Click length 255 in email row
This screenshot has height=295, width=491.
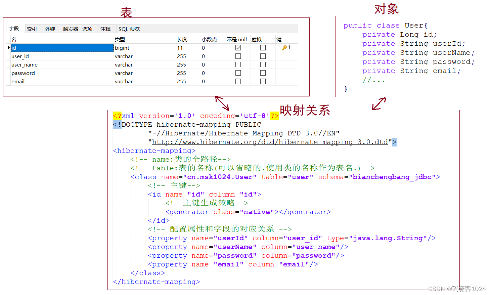pos(181,82)
